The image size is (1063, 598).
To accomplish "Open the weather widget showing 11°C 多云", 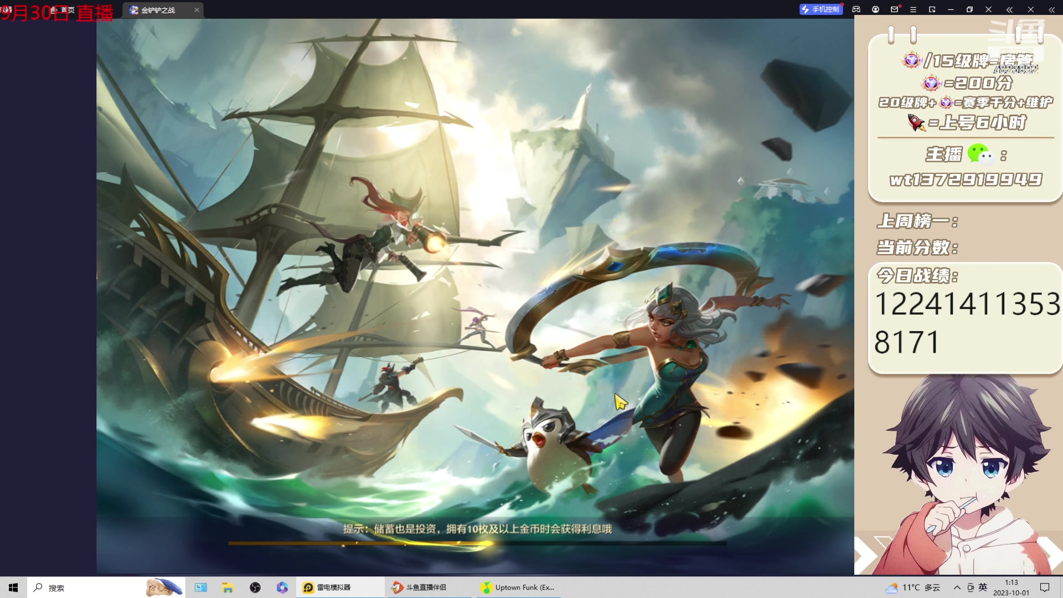I will click(912, 587).
